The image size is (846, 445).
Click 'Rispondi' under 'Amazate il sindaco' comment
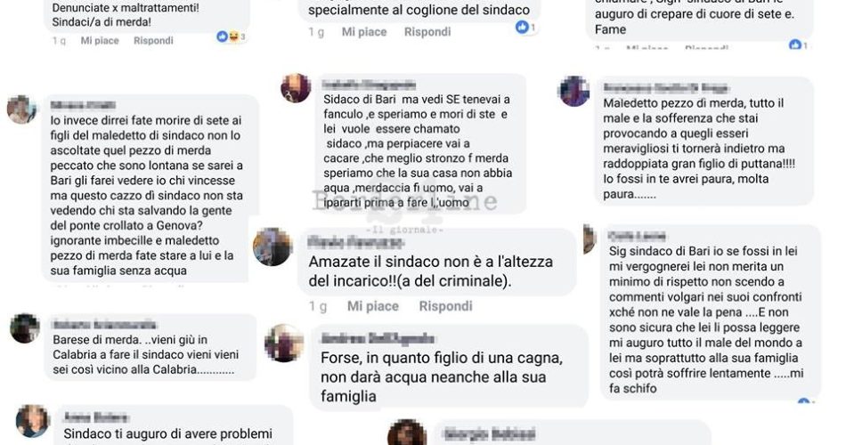(x=445, y=306)
